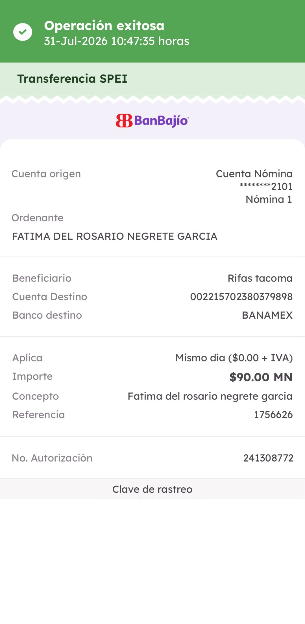Tap the Clave de rastreo section

pyautogui.click(x=152, y=489)
